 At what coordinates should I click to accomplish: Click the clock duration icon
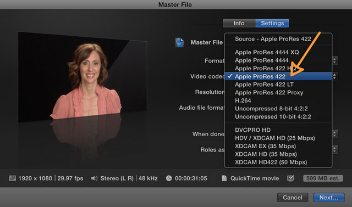coord(169,178)
